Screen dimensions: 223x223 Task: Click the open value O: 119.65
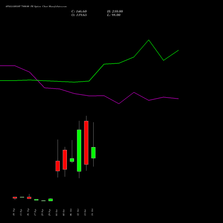coord(79,15)
